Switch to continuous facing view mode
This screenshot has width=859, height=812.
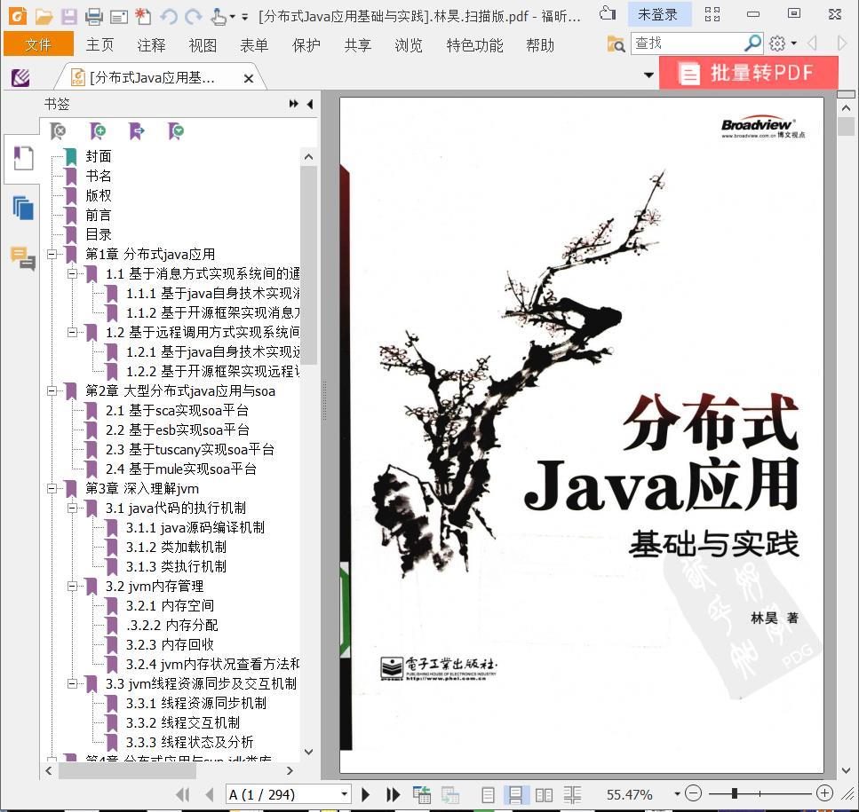(572, 794)
